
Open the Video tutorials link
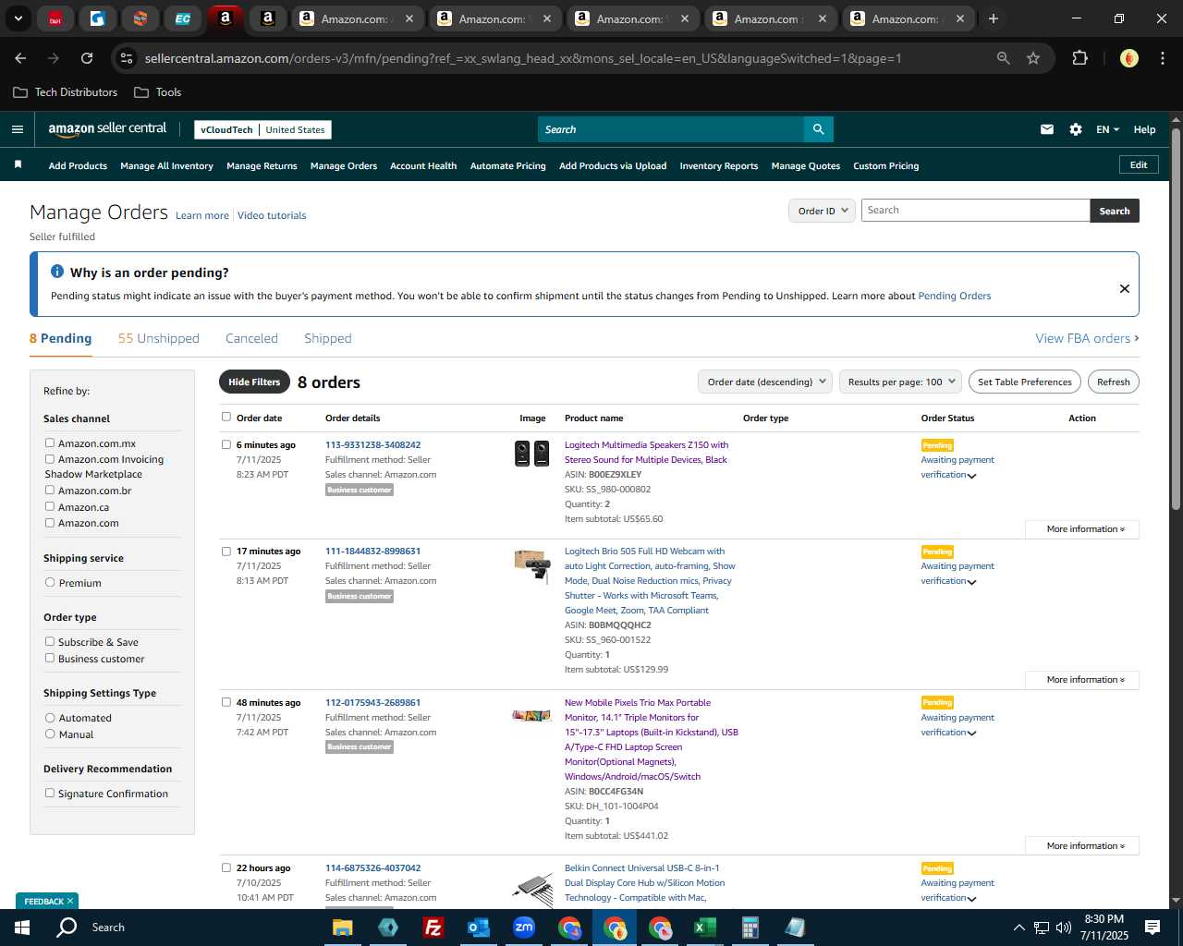click(x=272, y=215)
